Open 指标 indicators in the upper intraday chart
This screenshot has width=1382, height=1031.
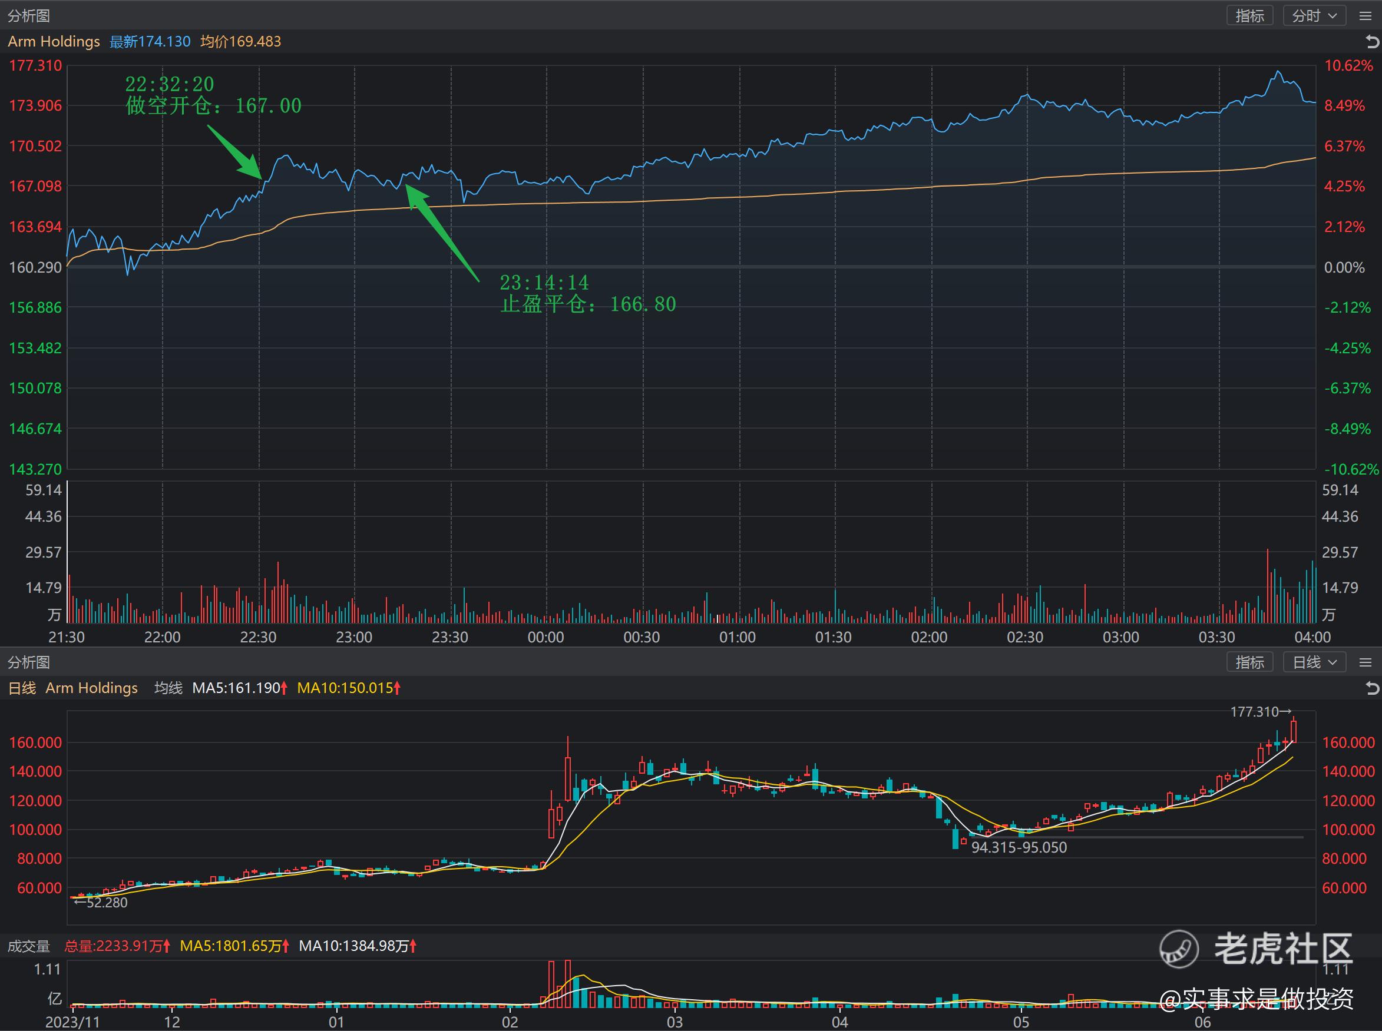[x=1249, y=15]
